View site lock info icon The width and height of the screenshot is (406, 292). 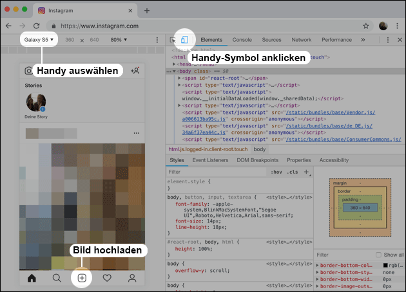[x=53, y=26]
